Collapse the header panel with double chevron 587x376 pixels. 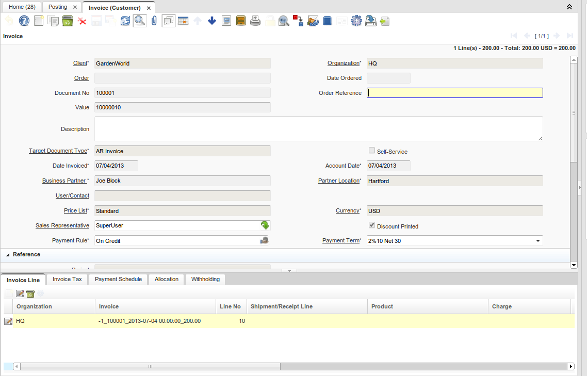(569, 7)
